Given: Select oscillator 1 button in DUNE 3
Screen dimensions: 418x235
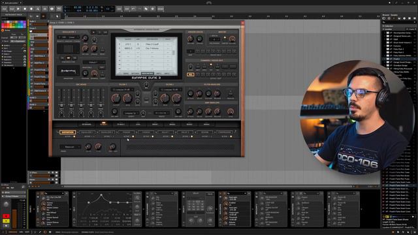Looking at the screenshot, I should (93, 33).
